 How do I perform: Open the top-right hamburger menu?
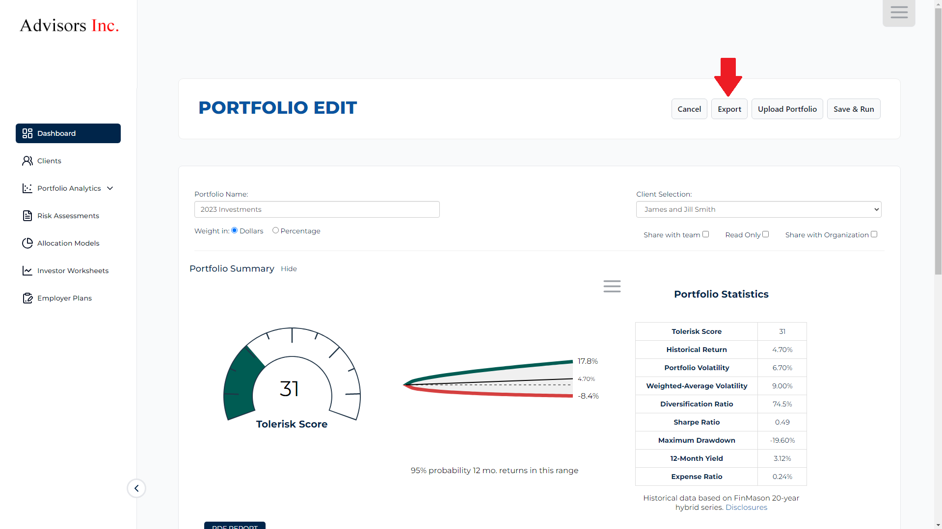coord(899,13)
